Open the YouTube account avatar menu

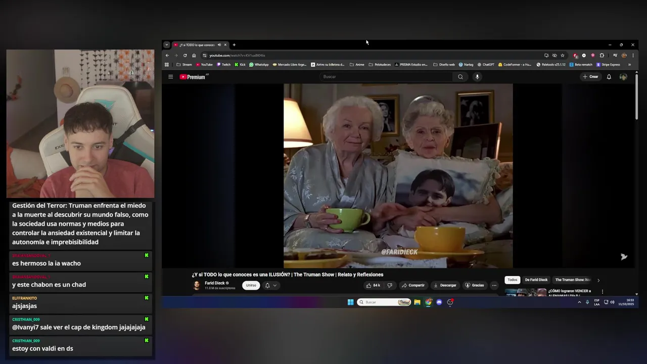[623, 77]
